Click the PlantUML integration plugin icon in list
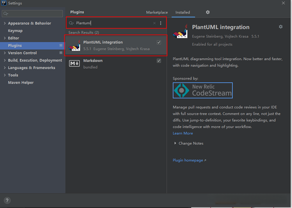Image resolution: width=292 pixels, height=208 pixels. [x=75, y=45]
